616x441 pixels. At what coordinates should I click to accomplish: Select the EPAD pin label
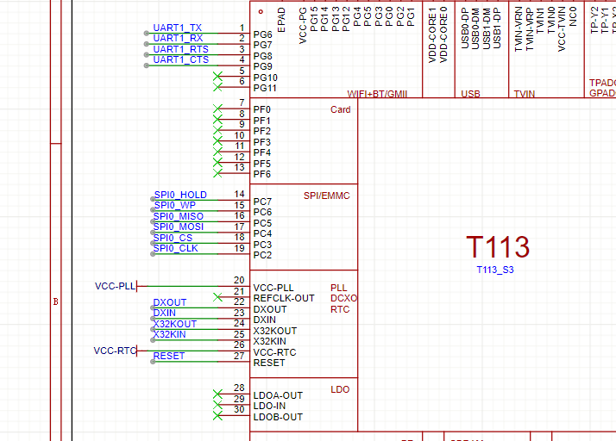point(281,20)
